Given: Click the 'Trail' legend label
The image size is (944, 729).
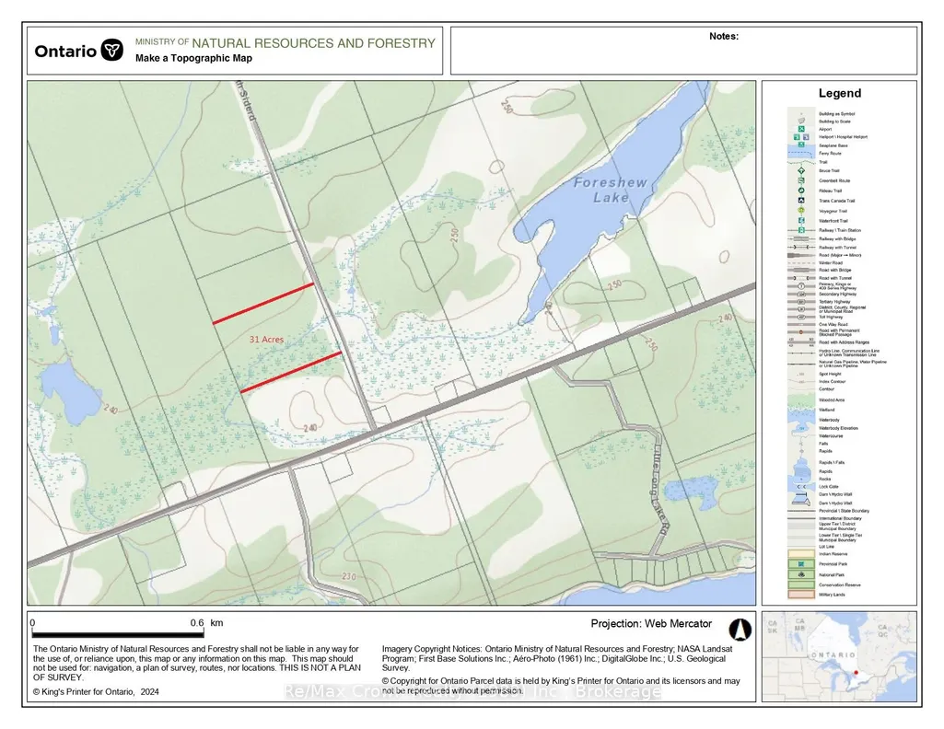Looking at the screenshot, I should click(823, 162).
